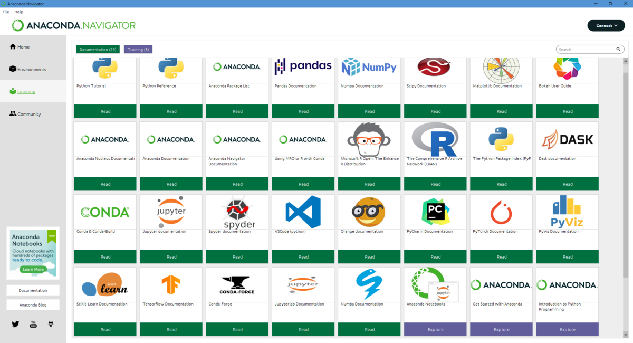Click the 'Using MRO or R with Conda' text
The width and height of the screenshot is (633, 343).
pos(300,158)
